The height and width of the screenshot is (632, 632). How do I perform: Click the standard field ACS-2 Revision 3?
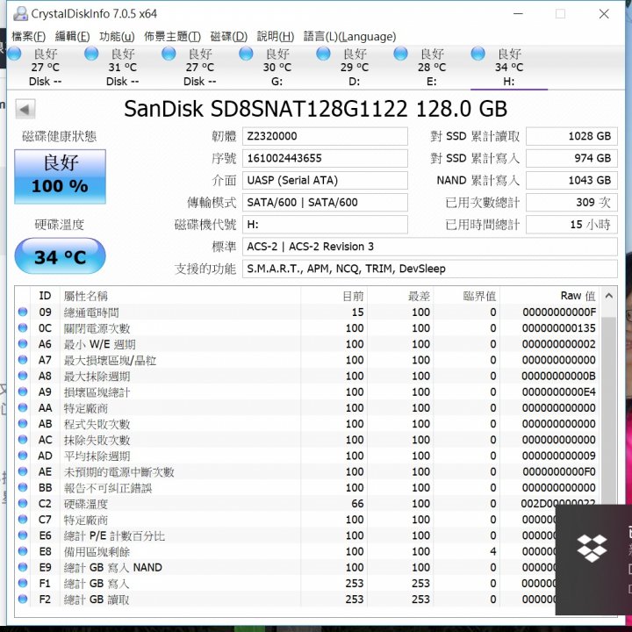coord(429,247)
